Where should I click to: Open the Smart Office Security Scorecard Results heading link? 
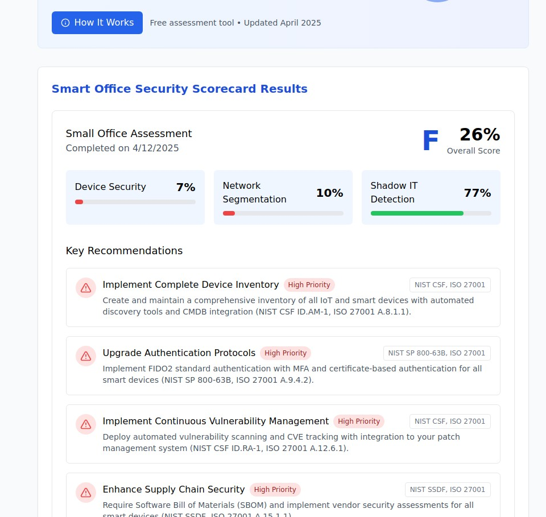[x=179, y=89]
